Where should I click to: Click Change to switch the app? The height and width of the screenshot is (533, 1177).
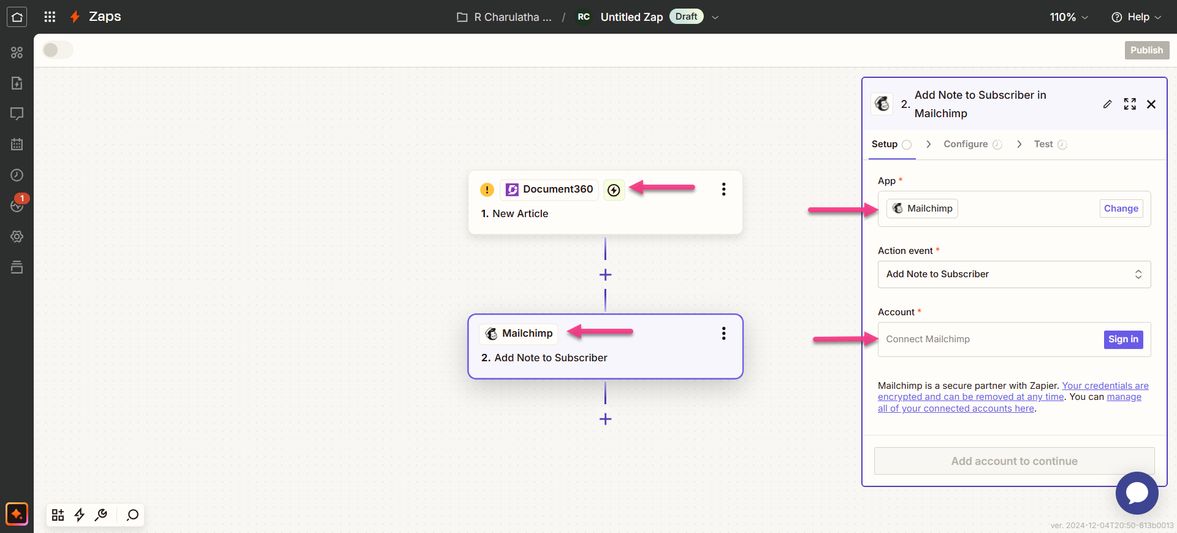pos(1121,209)
